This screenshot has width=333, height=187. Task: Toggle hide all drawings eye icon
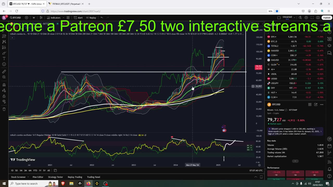(x=4, y=102)
